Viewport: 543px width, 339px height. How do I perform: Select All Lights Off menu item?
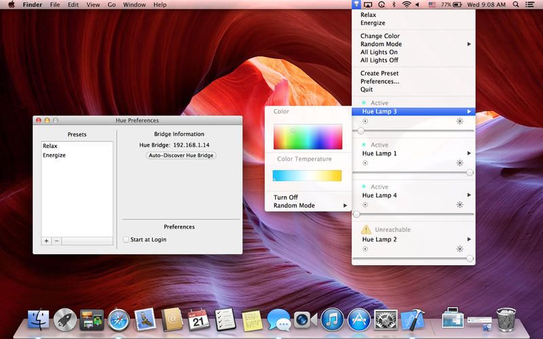tap(379, 60)
